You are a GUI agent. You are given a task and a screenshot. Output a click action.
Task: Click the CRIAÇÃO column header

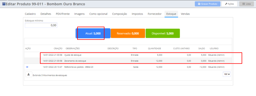point(58,48)
